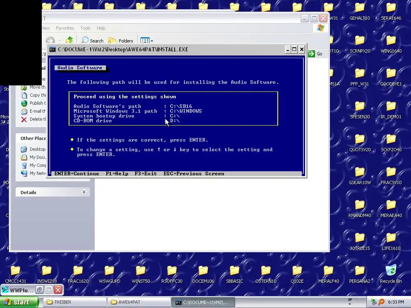This screenshot has height=308, width=411.
Task: Open the Recycle Bin
Action: coord(391,274)
